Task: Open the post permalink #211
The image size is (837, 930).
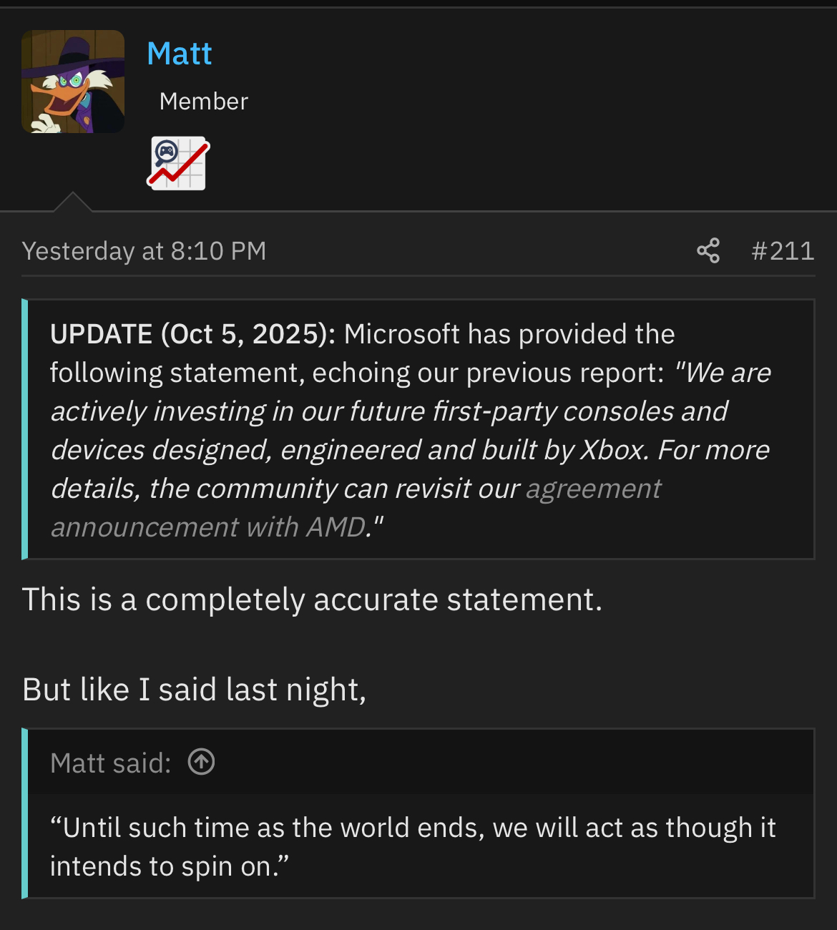Action: click(x=783, y=251)
